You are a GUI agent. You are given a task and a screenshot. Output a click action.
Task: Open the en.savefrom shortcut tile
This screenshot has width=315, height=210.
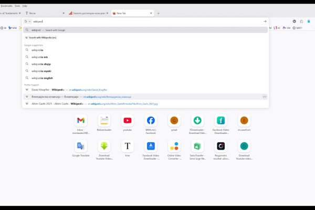click(244, 120)
